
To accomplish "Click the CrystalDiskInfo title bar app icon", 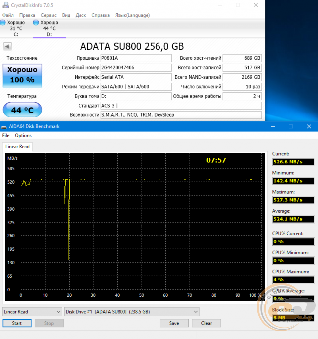I will tap(5, 5).
